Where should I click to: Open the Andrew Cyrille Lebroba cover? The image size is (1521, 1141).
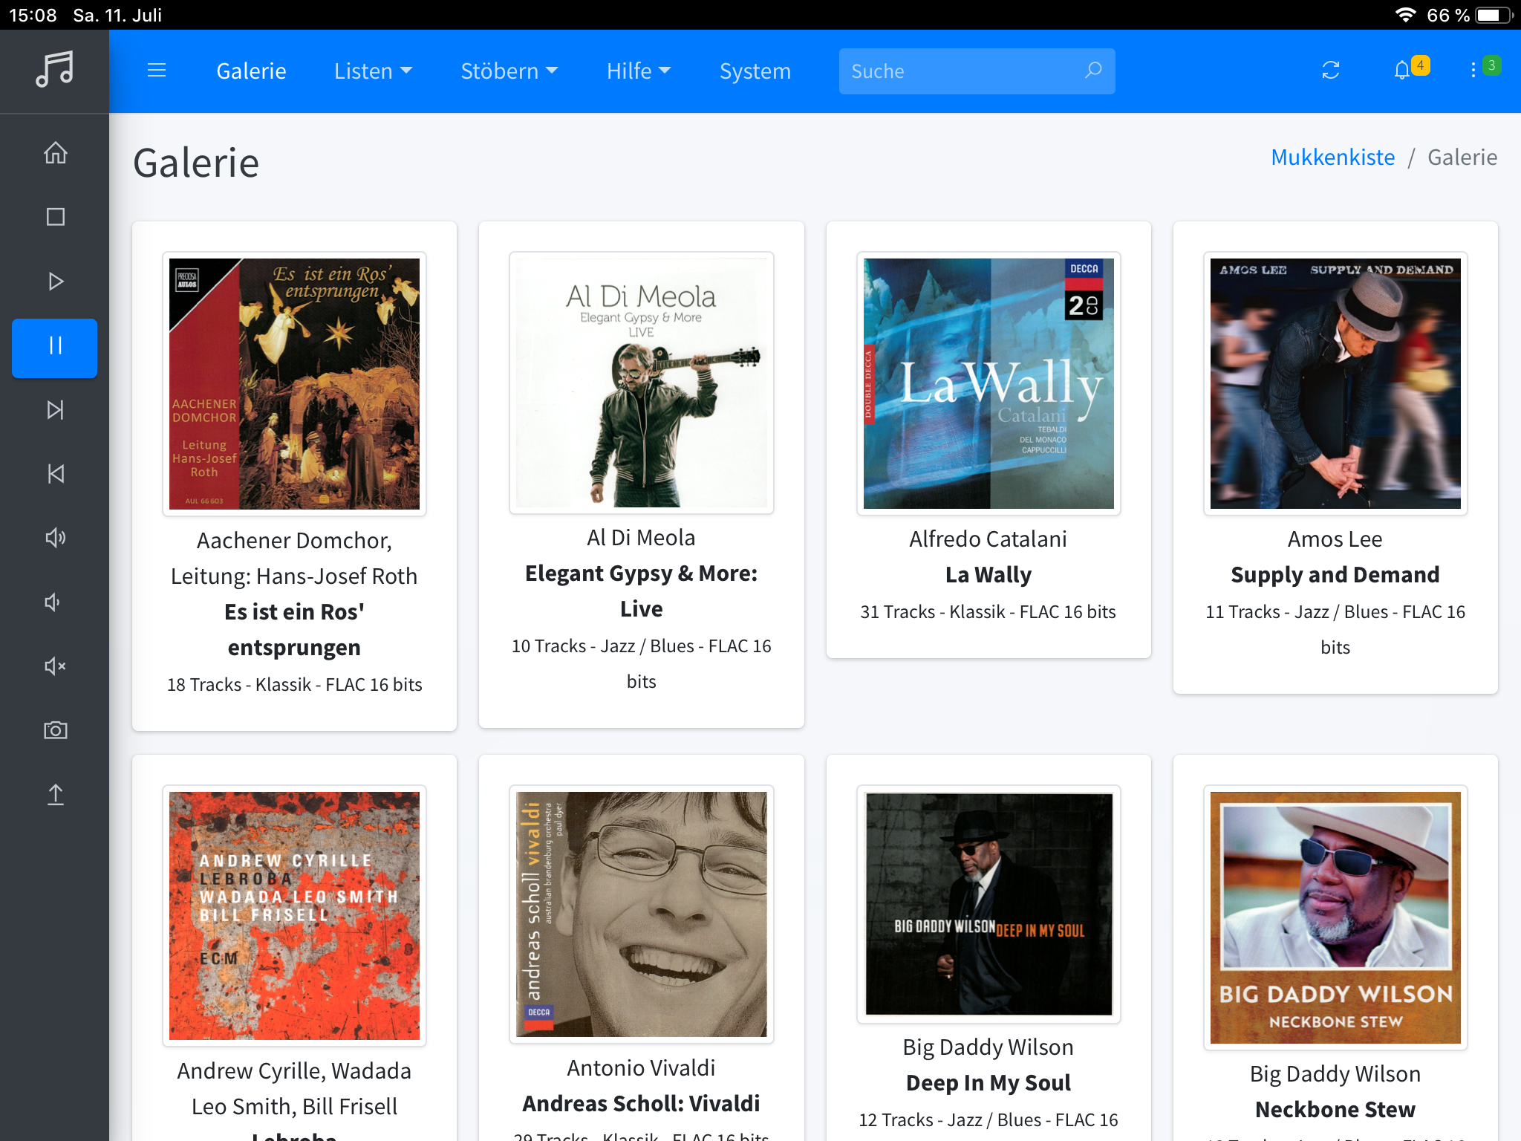294,916
